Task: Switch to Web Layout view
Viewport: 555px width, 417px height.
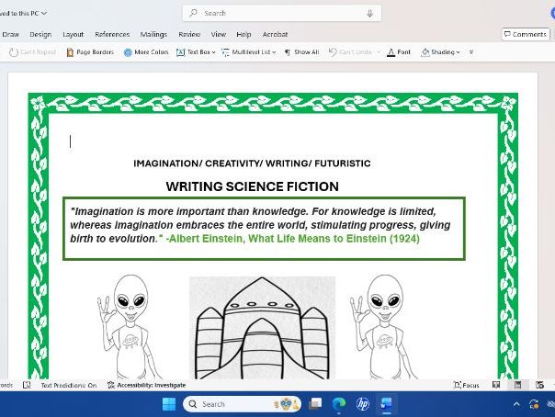Action: pos(539,385)
